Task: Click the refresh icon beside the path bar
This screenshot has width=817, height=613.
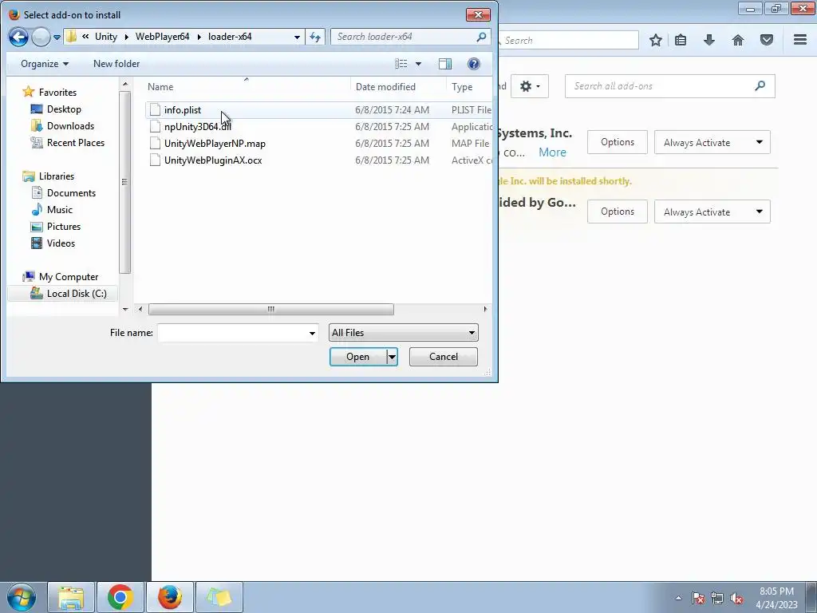Action: tap(315, 37)
